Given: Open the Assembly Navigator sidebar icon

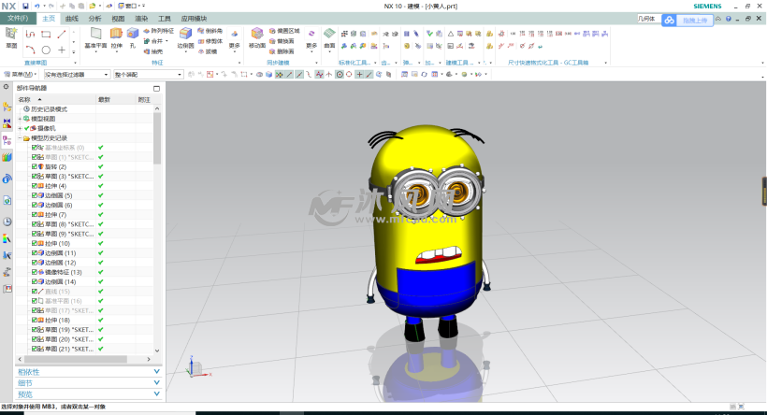Looking at the screenshot, I should (x=7, y=107).
